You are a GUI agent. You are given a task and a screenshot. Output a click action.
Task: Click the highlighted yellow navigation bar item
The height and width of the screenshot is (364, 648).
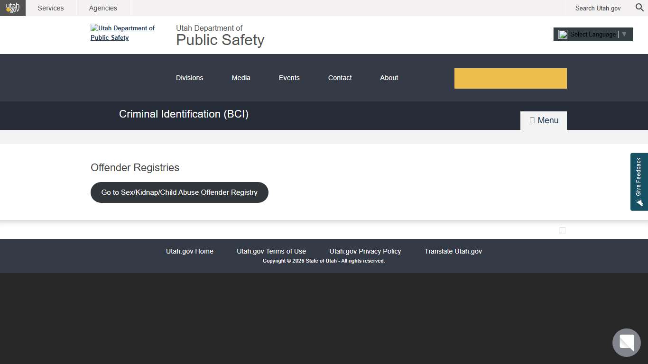coord(510,78)
